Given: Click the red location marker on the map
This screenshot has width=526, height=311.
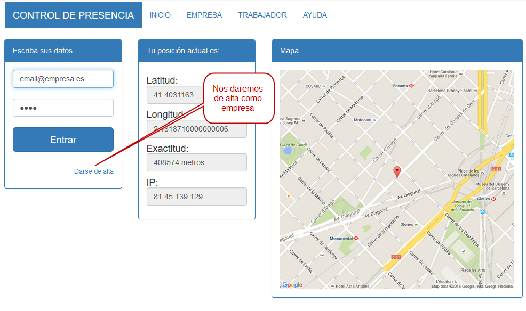Looking at the screenshot, I should click(396, 172).
